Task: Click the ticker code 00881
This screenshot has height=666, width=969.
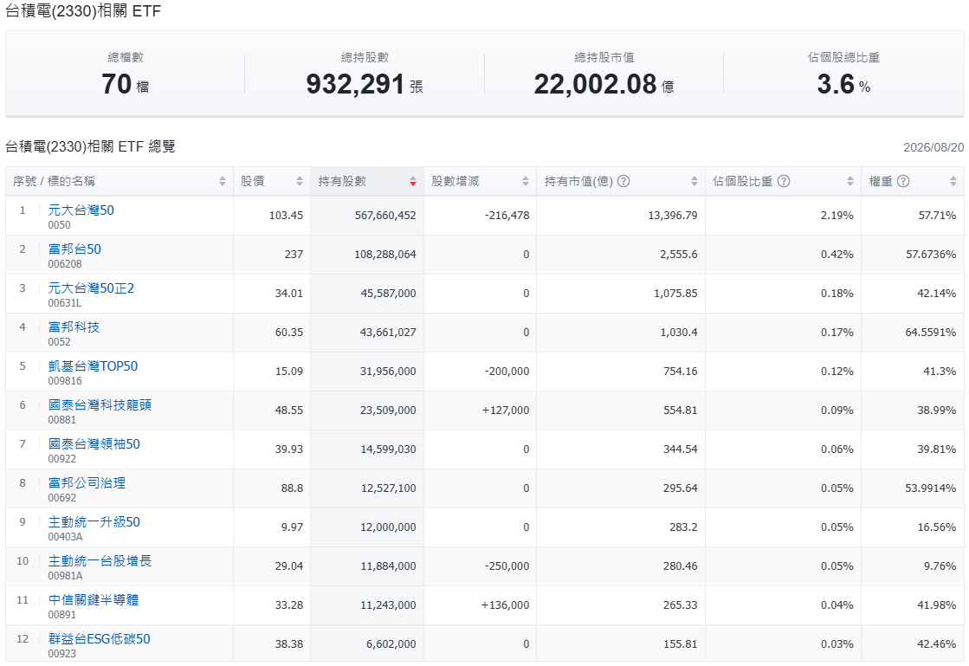Action: click(x=61, y=419)
